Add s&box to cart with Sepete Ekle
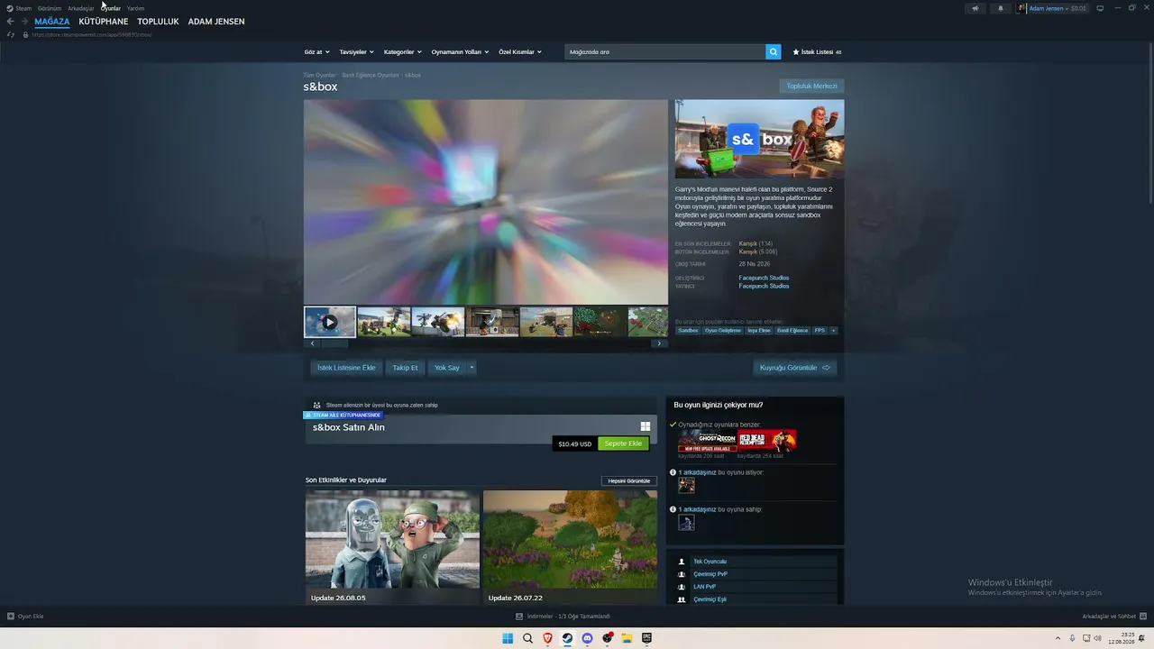The height and width of the screenshot is (649, 1154). (623, 443)
